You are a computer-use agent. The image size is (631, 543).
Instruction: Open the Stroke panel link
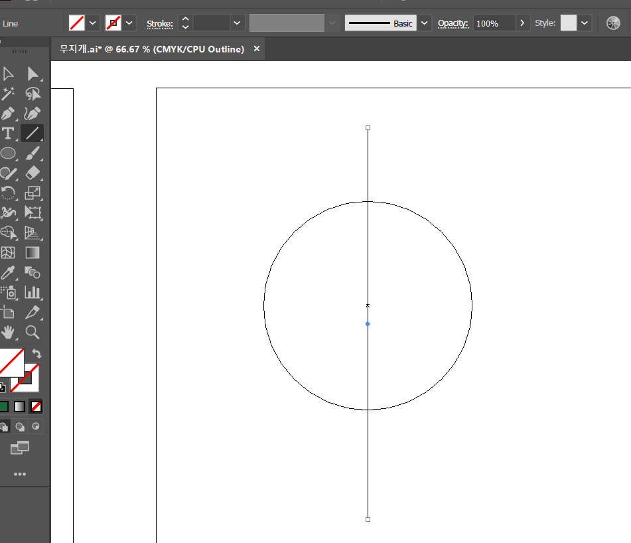(160, 24)
